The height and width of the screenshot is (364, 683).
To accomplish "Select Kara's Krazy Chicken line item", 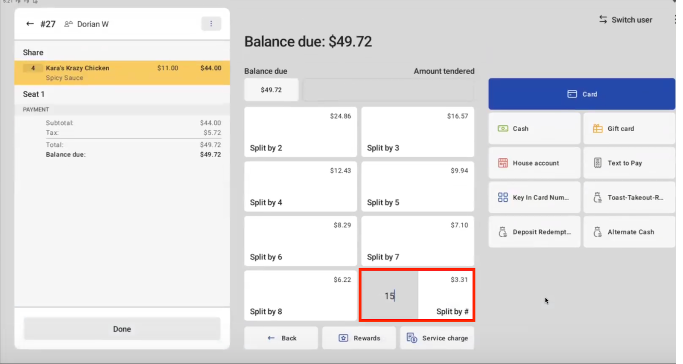I will (122, 72).
